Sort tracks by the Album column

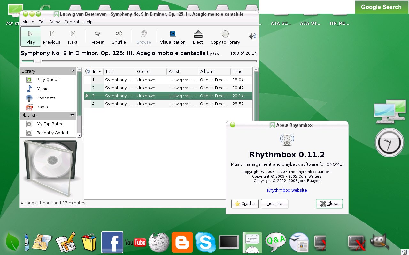point(214,71)
